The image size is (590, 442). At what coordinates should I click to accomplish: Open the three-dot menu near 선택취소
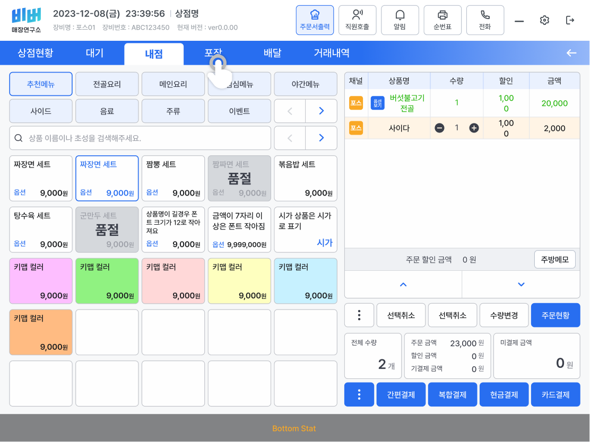pos(359,315)
